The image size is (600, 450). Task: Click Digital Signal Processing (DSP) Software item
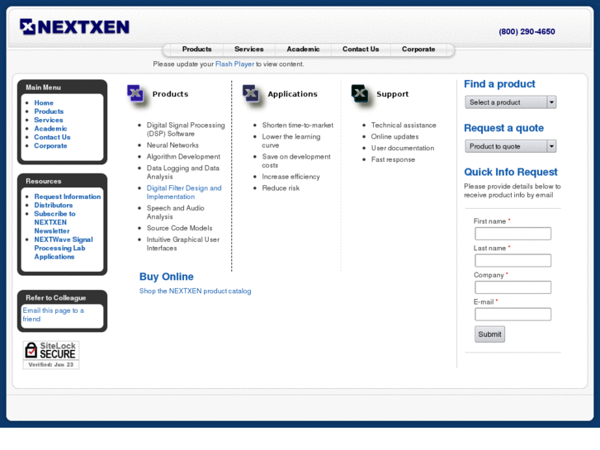186,130
